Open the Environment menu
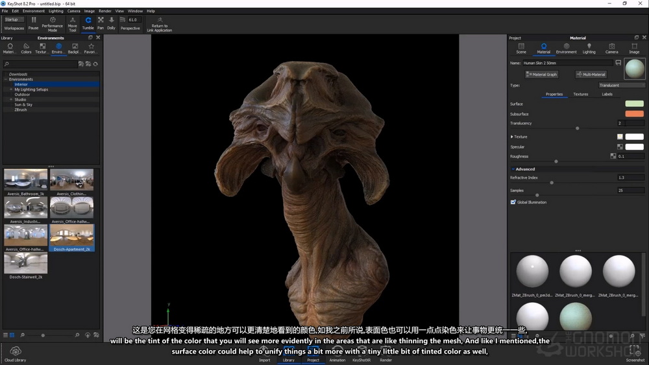649x365 pixels. pos(34,11)
